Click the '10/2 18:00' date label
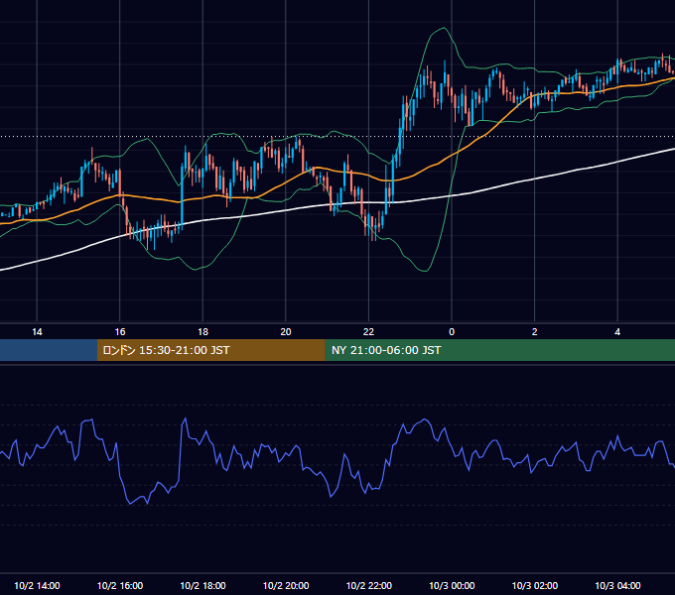Viewport: 675px width, 595px height. [x=202, y=585]
